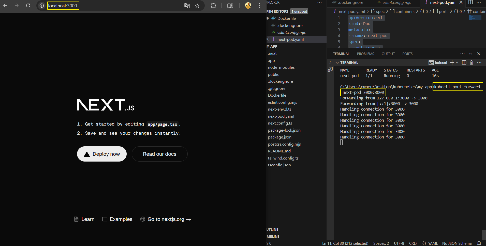This screenshot has width=486, height=246.
Task: Expand the Timeline section
Action: [296, 237]
